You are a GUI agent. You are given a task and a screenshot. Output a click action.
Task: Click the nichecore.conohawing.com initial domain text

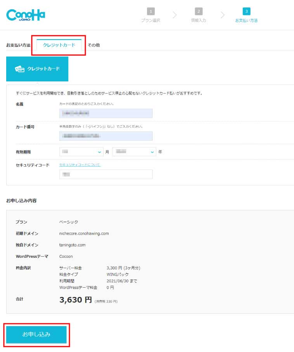pyautogui.click(x=84, y=233)
